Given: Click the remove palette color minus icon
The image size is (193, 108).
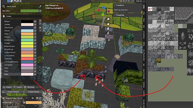Looking at the screenshot, I should (40, 24).
